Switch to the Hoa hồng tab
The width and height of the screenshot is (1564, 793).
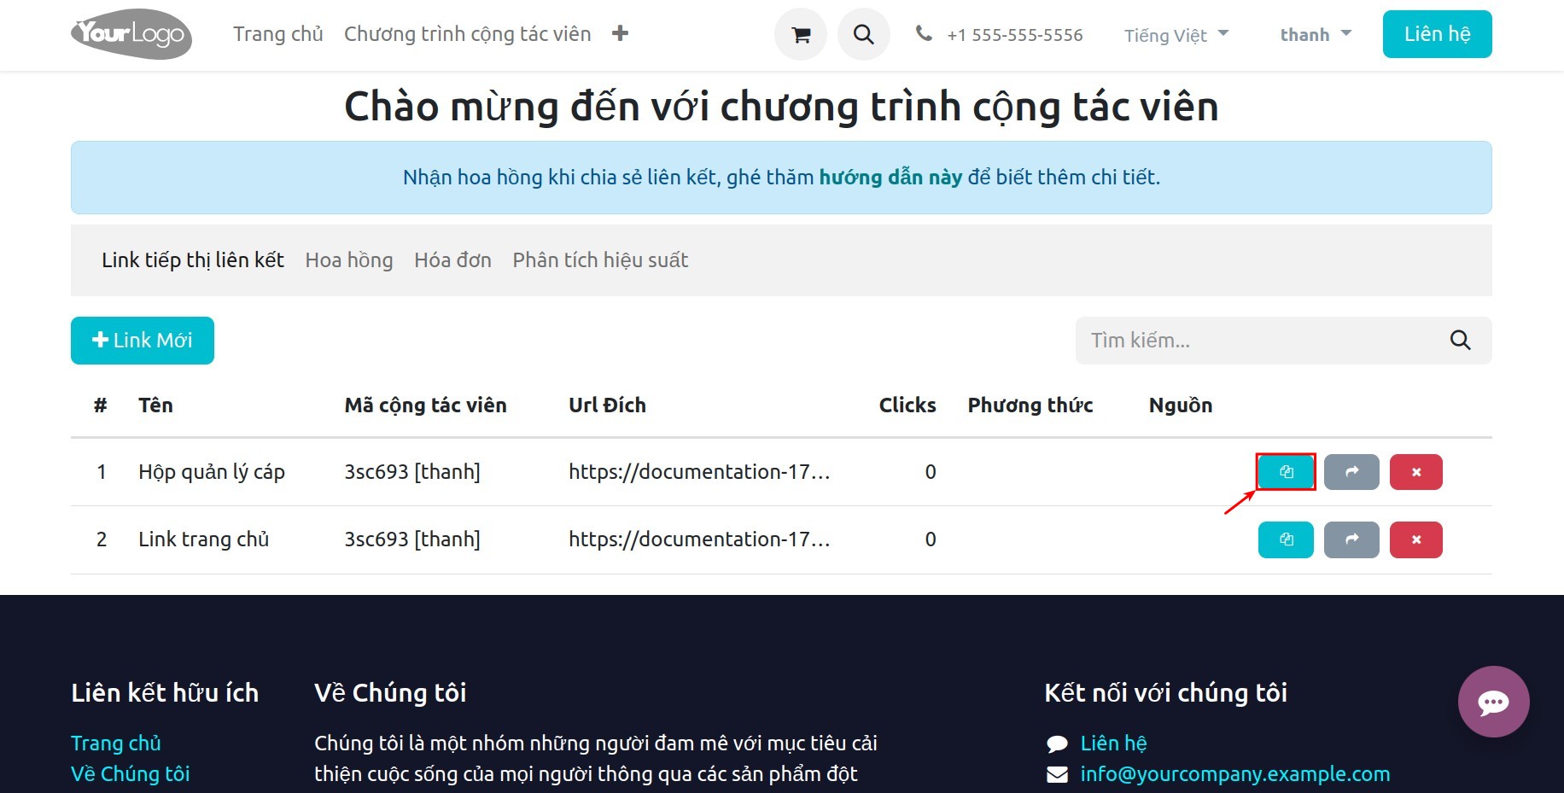(x=349, y=259)
